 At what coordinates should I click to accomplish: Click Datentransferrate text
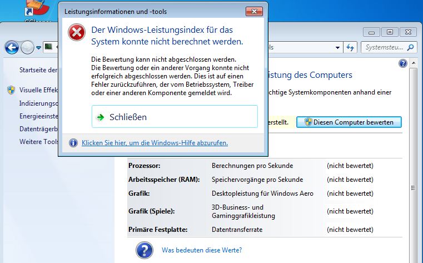(x=237, y=230)
